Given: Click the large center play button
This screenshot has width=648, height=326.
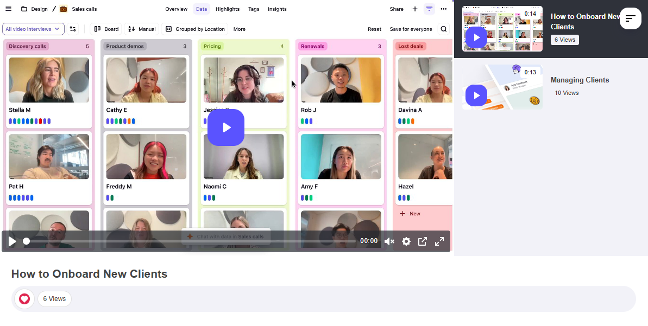Looking at the screenshot, I should pyautogui.click(x=226, y=127).
